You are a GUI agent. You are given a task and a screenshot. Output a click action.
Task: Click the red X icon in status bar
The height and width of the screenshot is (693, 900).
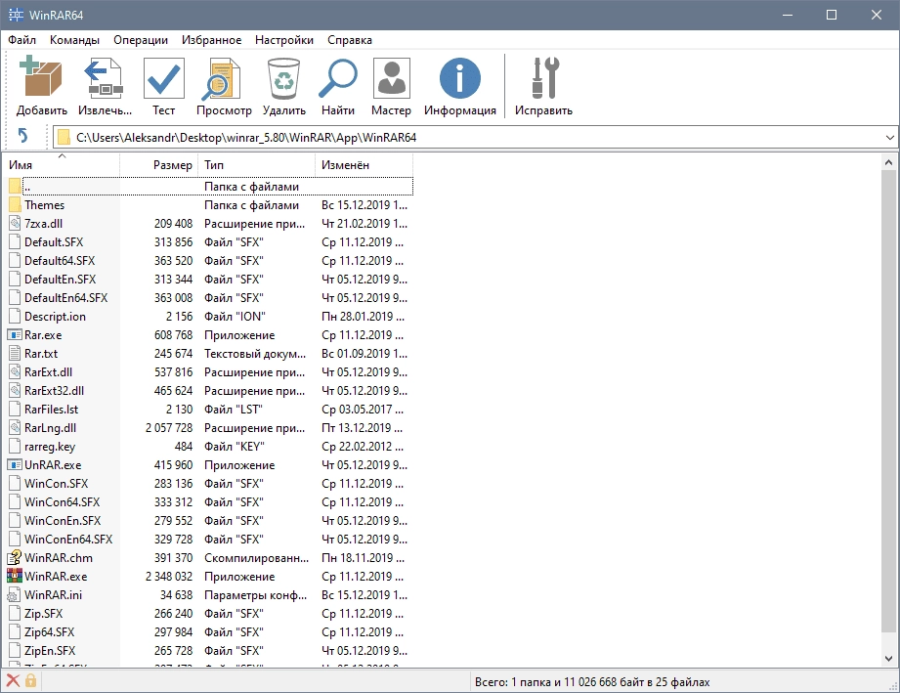click(x=13, y=681)
